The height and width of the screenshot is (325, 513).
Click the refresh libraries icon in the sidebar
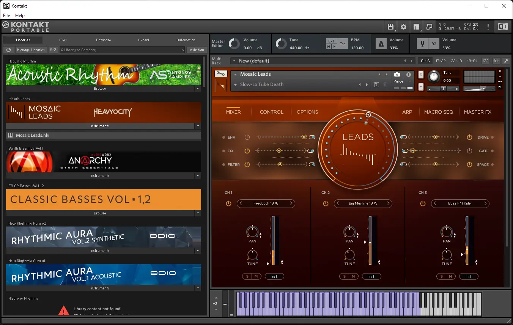8,50
